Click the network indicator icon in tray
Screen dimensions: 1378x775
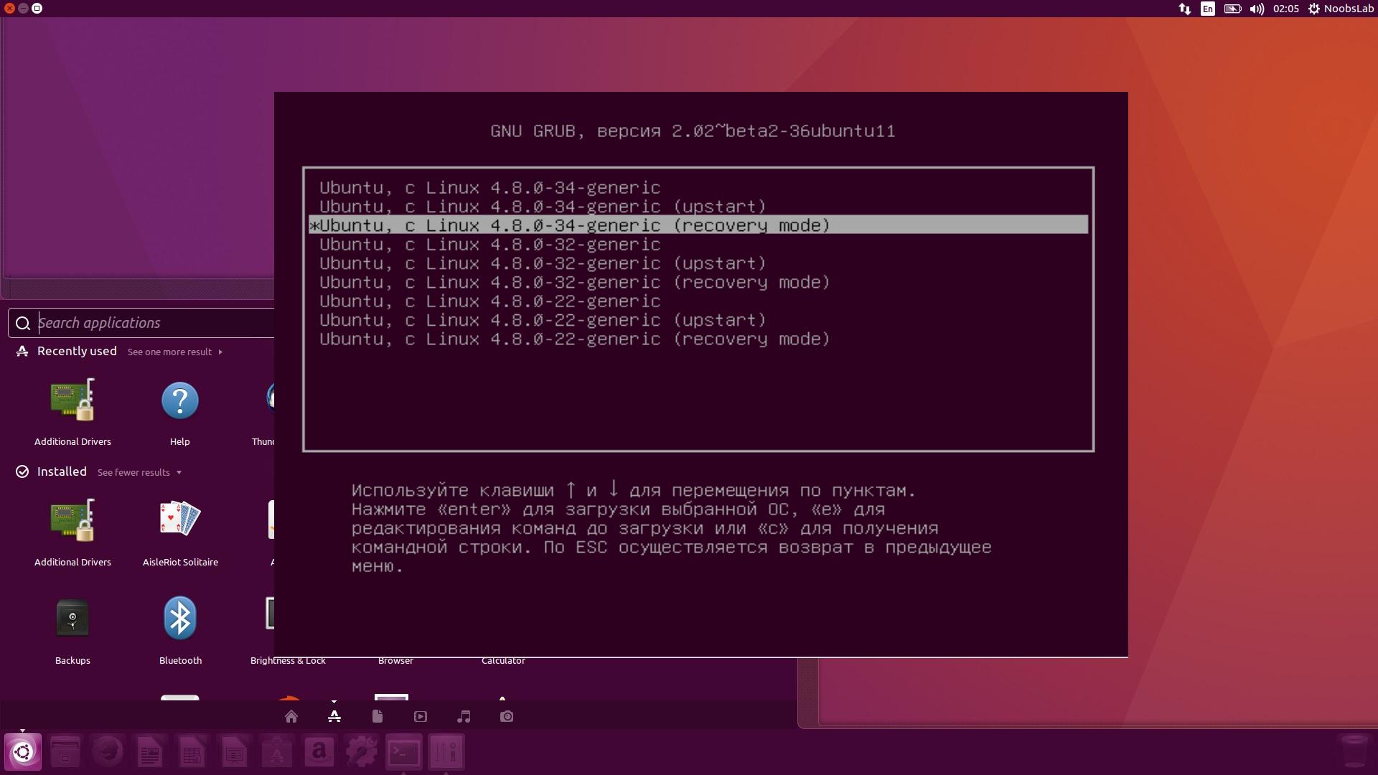coord(1185,8)
